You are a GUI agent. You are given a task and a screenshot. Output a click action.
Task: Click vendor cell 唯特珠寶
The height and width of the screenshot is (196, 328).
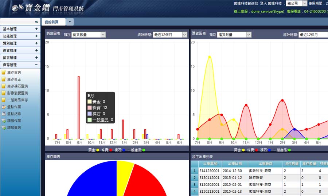tap(265, 177)
